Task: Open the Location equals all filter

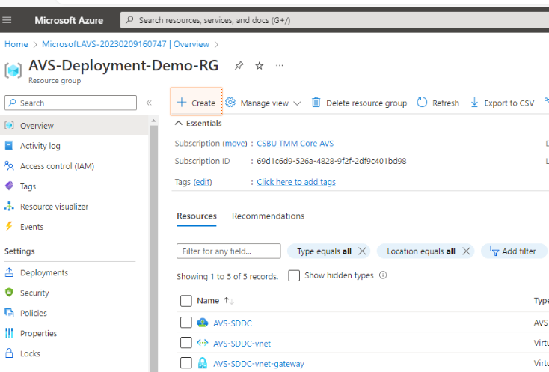Action: 421,251
